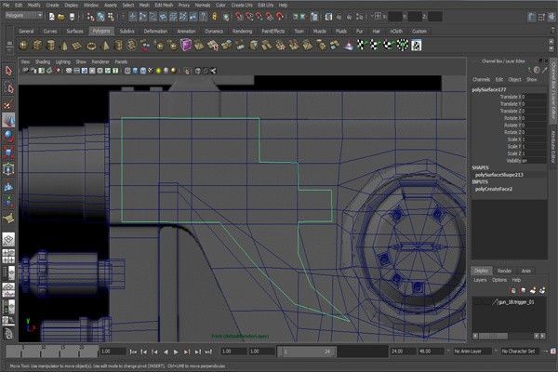The image size is (558, 372).
Task: Open the viewport Shading menu
Action: coord(43,61)
